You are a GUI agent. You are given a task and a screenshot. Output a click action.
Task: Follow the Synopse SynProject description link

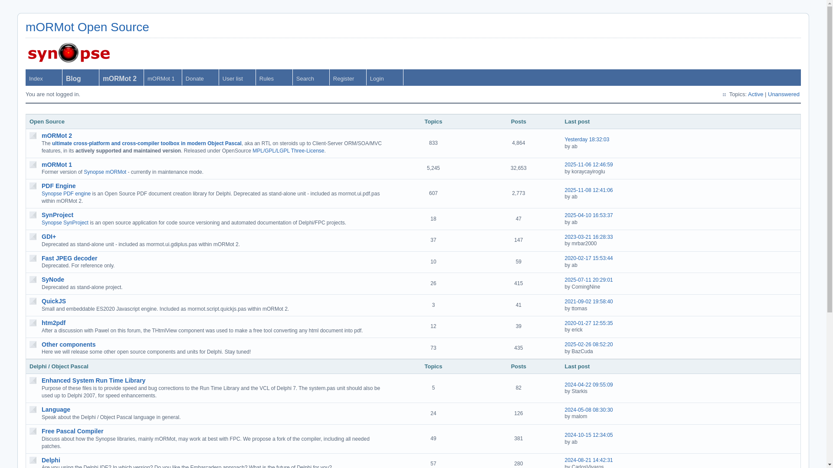65,223
